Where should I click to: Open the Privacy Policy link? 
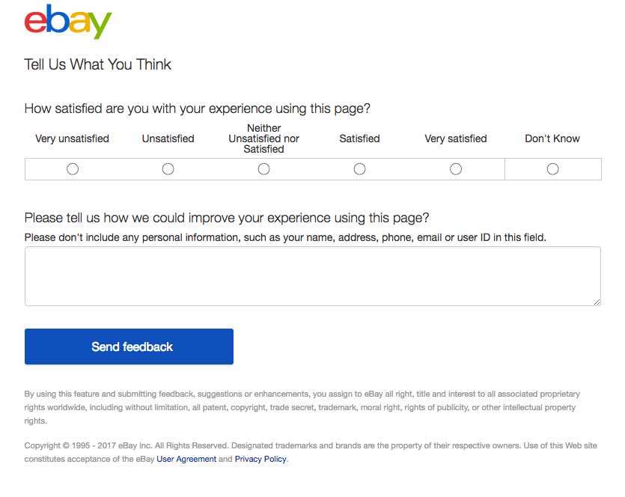point(260,459)
